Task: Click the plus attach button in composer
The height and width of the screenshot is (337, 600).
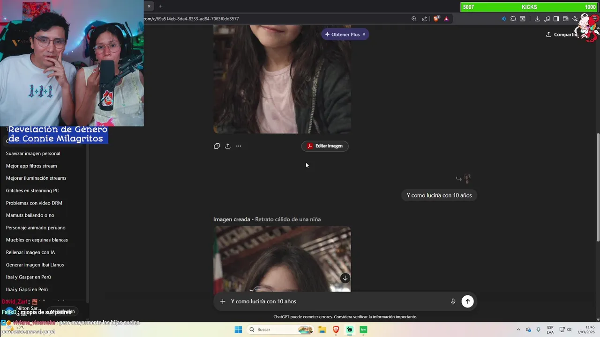Action: click(223, 301)
